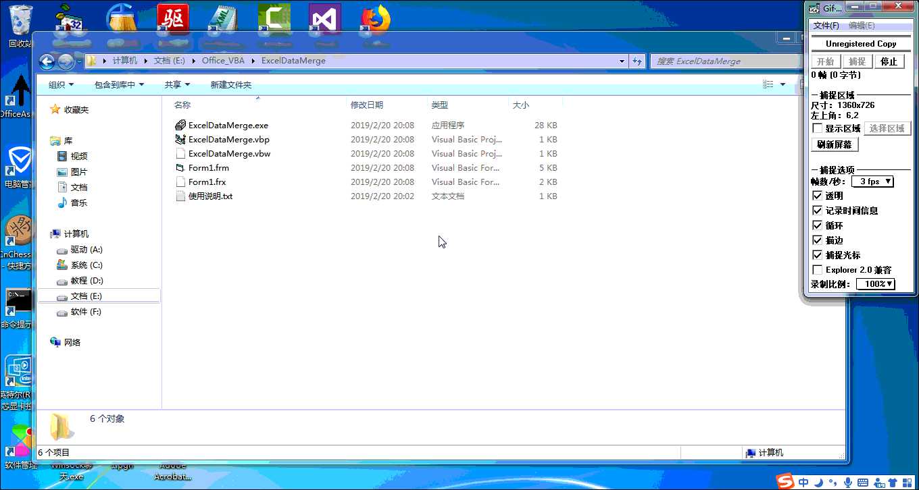Open the address bar history dropdown arrow
This screenshot has height=490, width=919.
tap(622, 61)
